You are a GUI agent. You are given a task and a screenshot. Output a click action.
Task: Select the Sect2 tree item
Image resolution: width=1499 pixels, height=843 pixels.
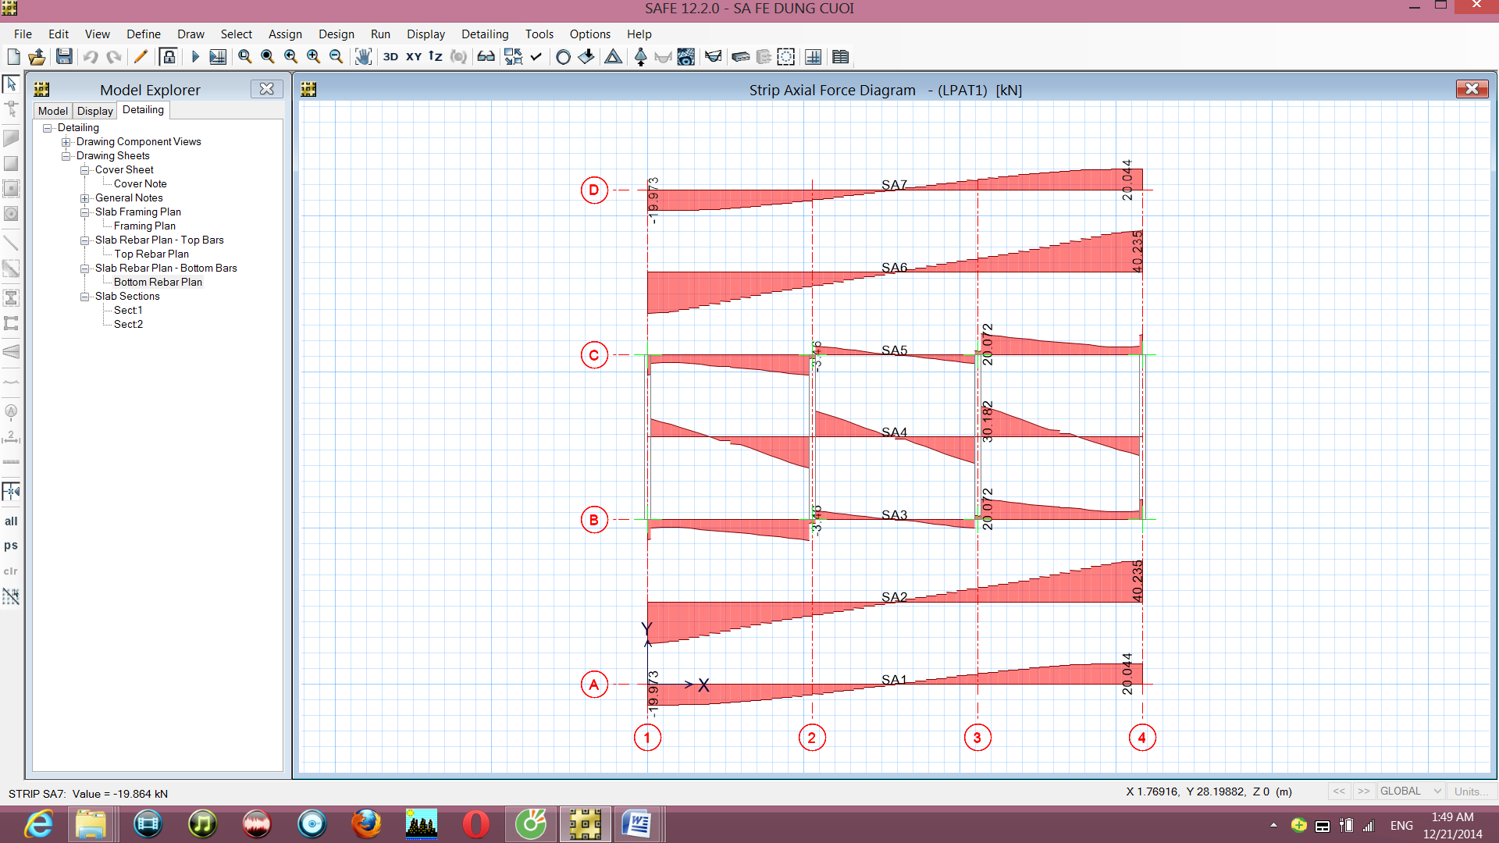[x=128, y=325]
